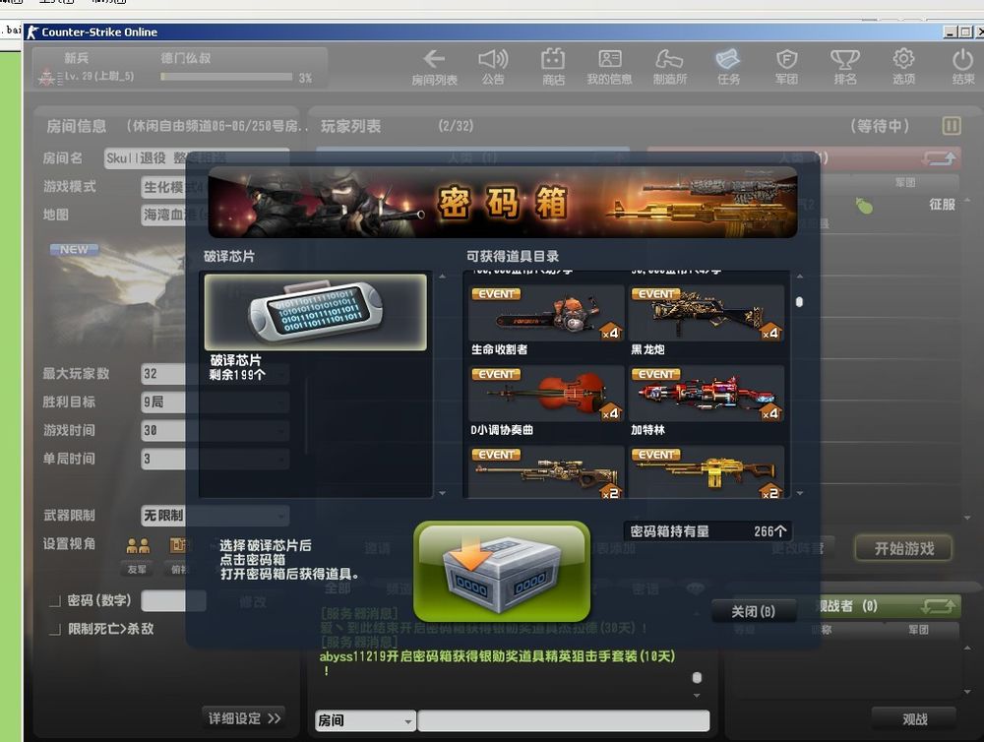This screenshot has width=984, height=742.
Task: Click the item list scroll up arrow
Action: (799, 277)
